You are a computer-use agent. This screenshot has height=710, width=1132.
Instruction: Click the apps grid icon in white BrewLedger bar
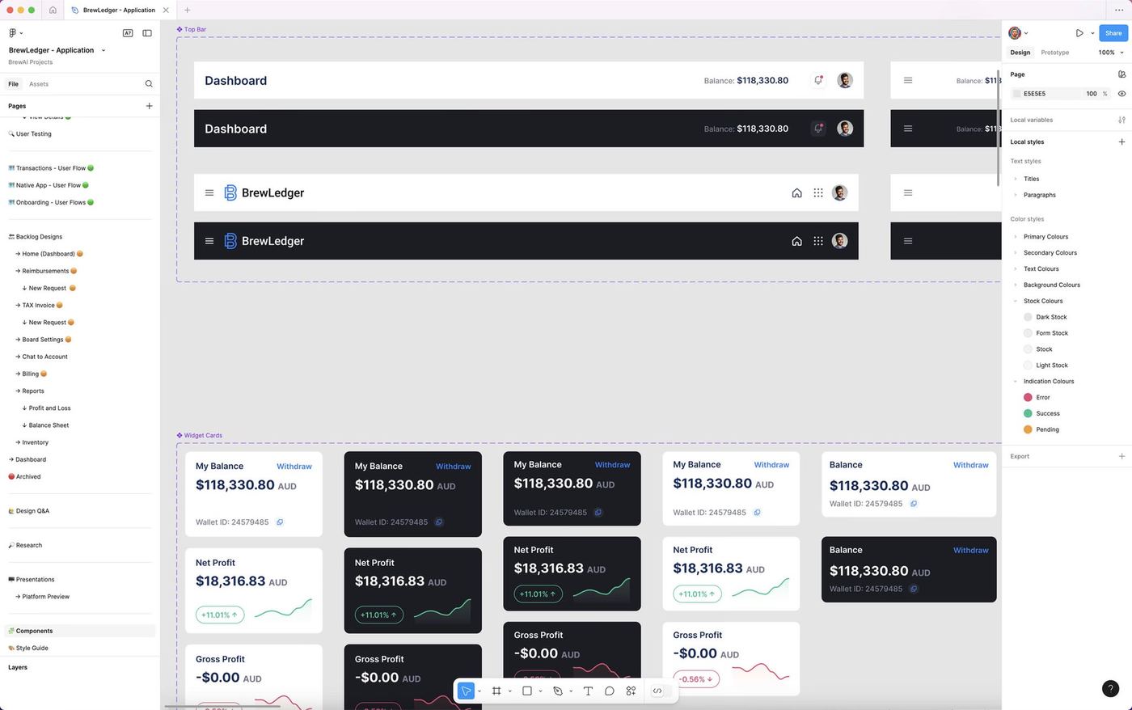(x=818, y=192)
